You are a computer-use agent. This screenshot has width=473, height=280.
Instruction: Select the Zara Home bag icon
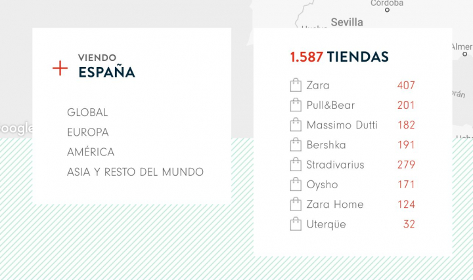[x=295, y=205]
